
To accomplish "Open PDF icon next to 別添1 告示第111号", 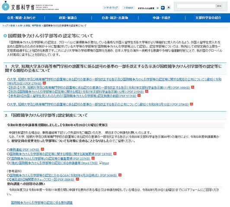I will tap(192, 87).
